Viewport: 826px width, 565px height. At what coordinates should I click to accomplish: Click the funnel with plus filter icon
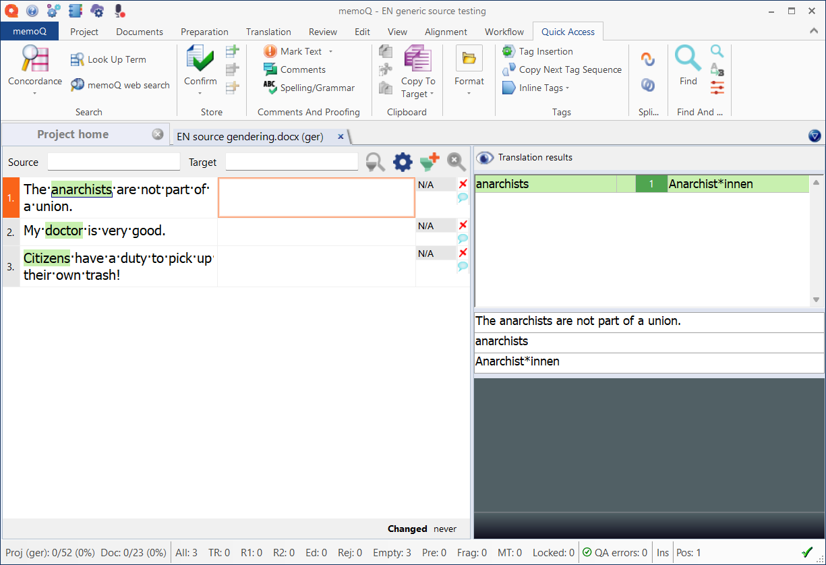(429, 162)
